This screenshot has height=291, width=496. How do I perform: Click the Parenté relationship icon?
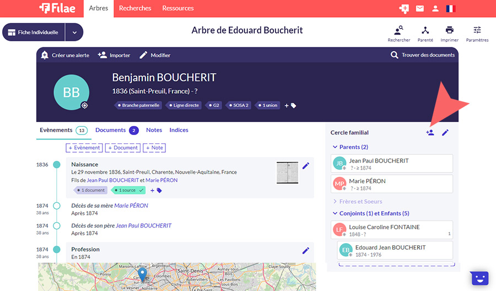point(425,31)
